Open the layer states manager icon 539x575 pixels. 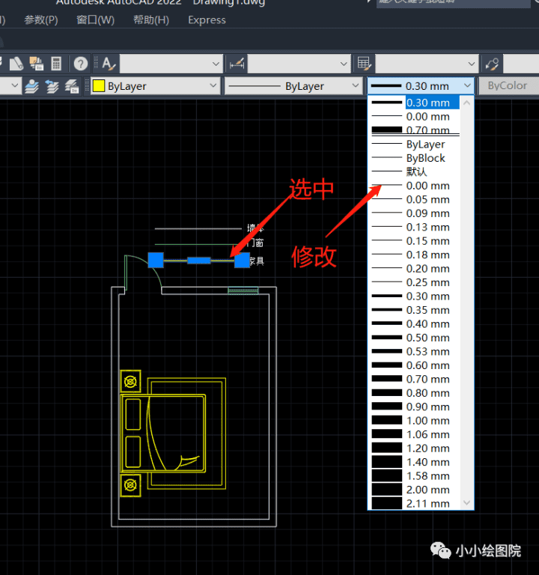[72, 86]
